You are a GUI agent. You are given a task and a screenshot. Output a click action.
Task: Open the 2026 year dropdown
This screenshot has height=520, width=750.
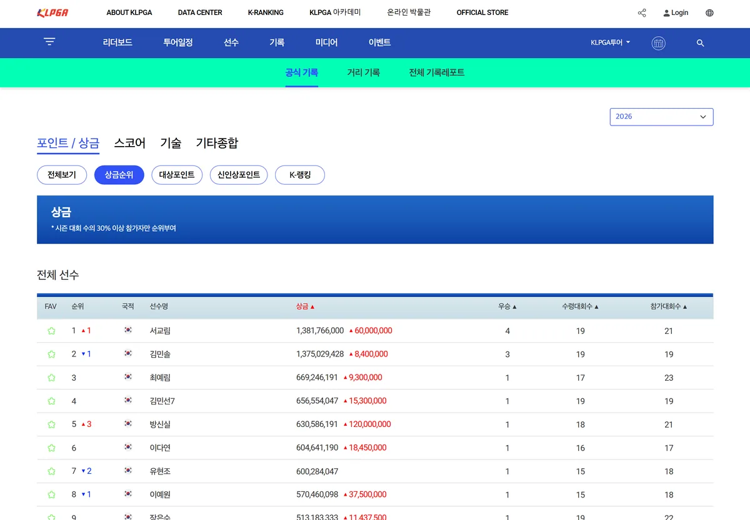click(x=661, y=117)
